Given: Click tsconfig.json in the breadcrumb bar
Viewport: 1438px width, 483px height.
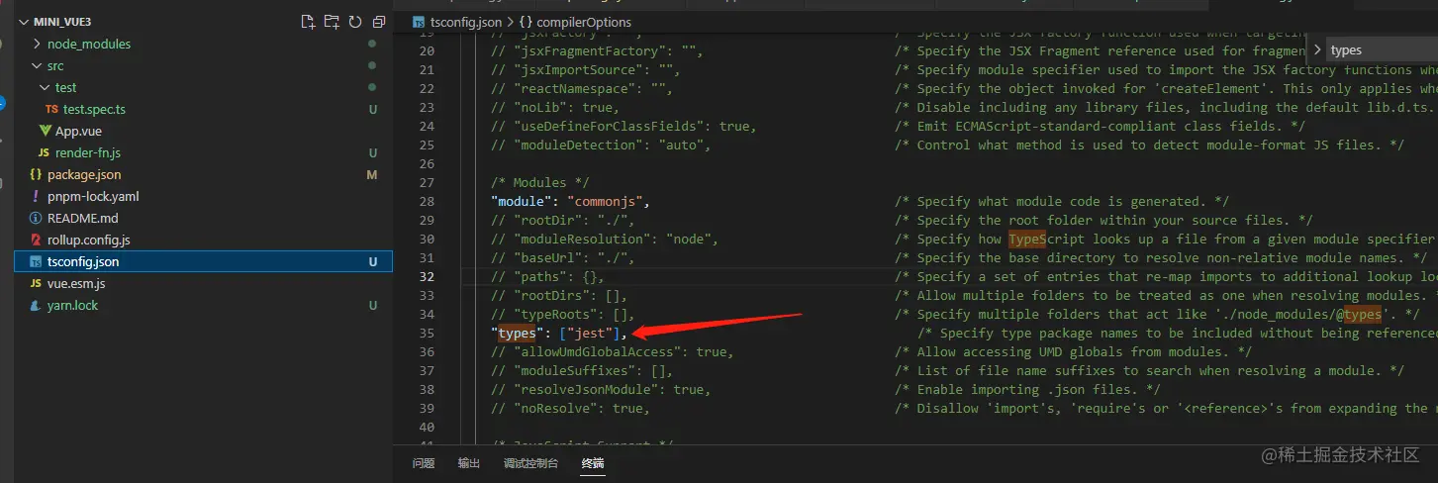Looking at the screenshot, I should [x=465, y=22].
